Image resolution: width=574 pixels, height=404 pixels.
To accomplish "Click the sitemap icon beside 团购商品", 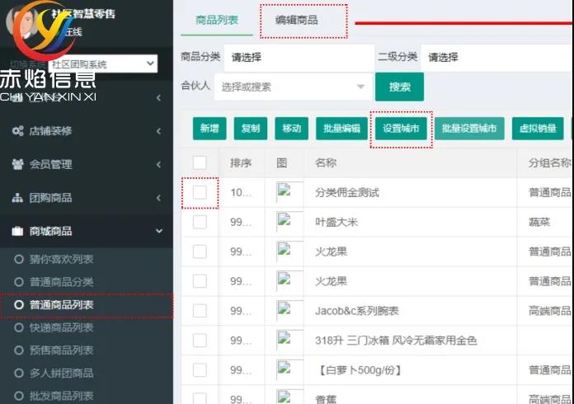I will coord(17,198).
